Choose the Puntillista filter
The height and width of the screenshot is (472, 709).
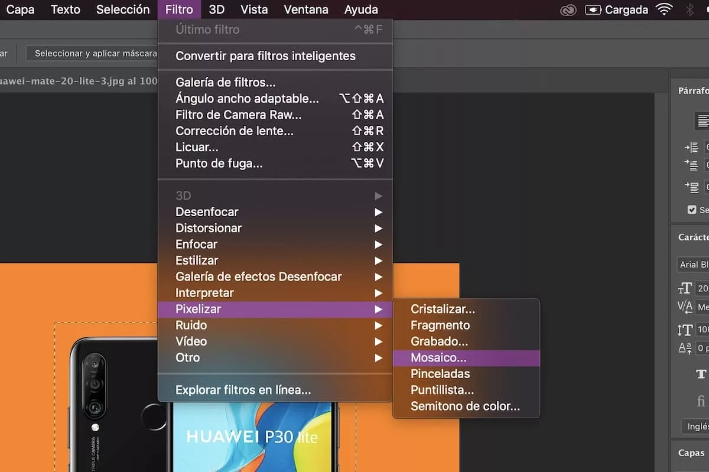[x=466, y=390]
